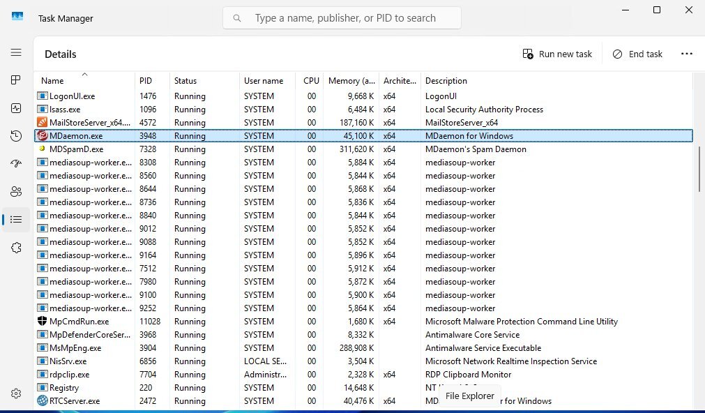Click 'Antimalware Service Executable' description
This screenshot has height=413, width=705.
click(483, 347)
